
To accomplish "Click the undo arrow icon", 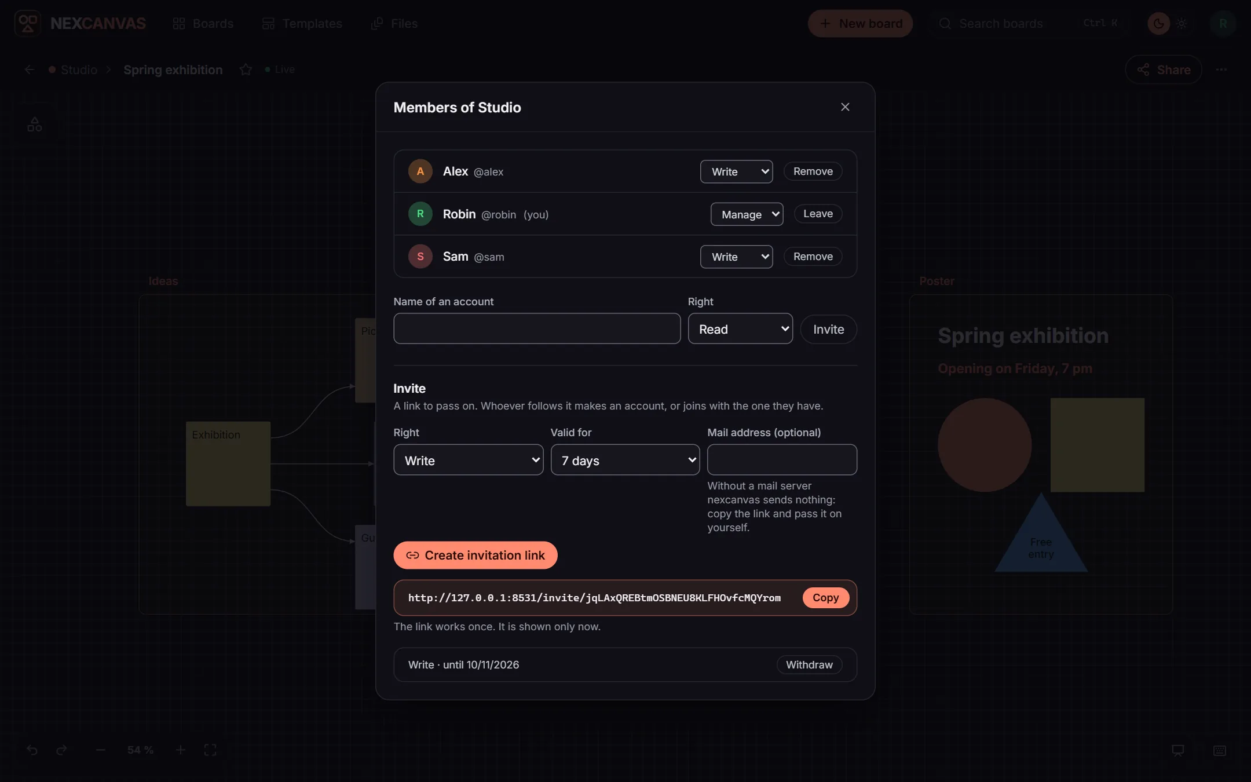I will point(32,750).
